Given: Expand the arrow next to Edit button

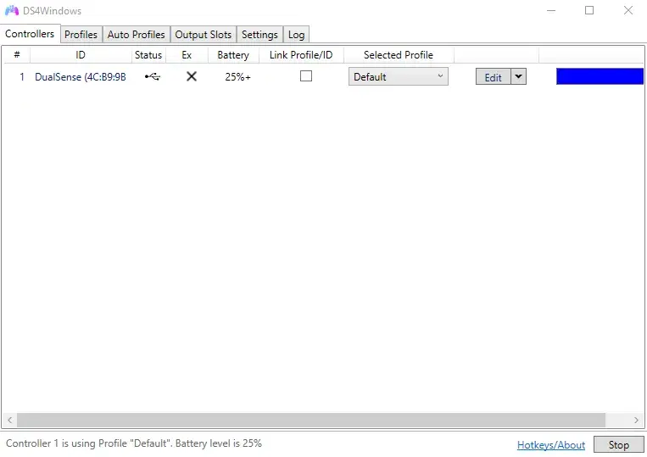Looking at the screenshot, I should [519, 76].
